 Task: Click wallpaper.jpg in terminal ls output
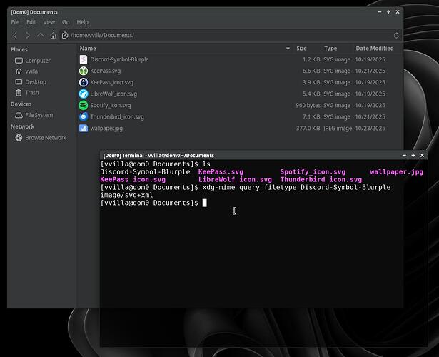(x=396, y=171)
